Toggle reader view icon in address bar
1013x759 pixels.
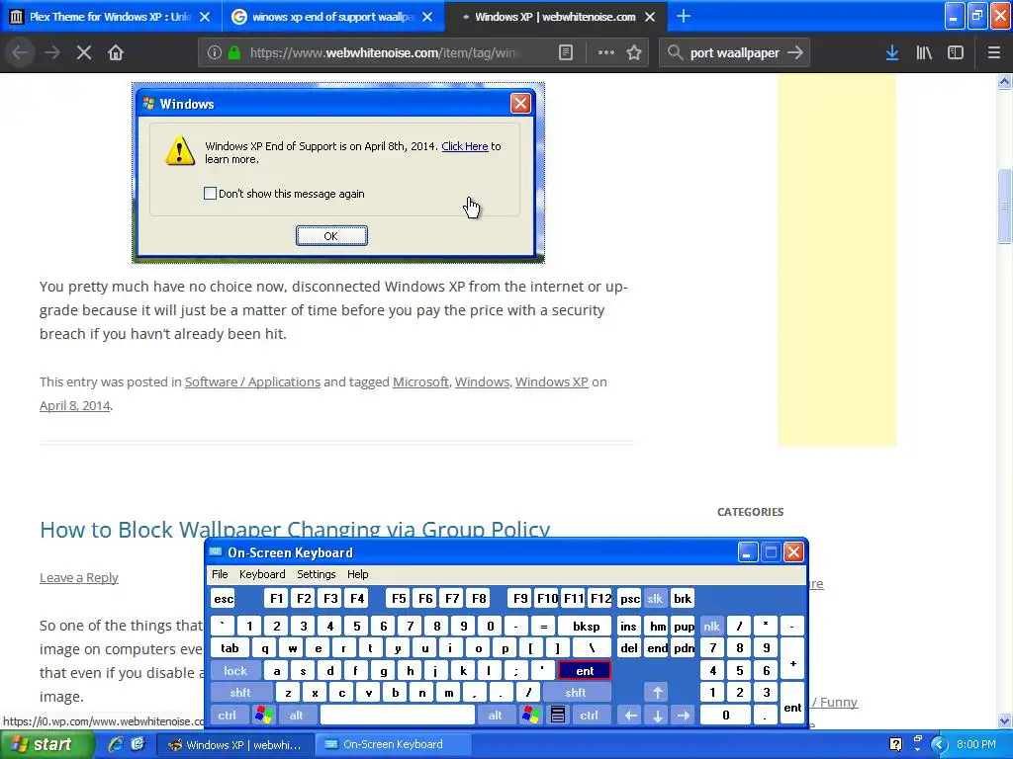pos(565,53)
